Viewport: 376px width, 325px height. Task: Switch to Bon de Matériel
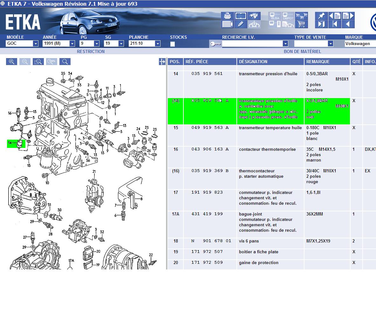click(x=302, y=51)
